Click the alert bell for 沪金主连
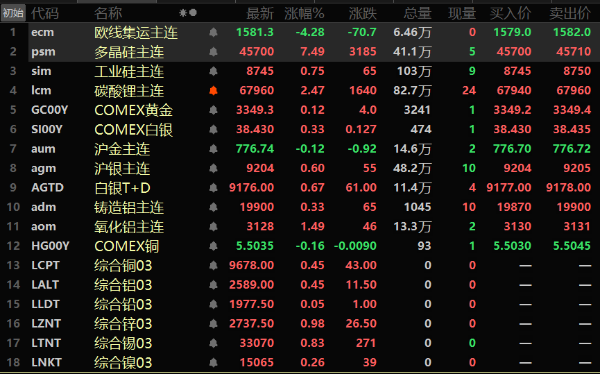This screenshot has height=374, width=600. click(x=213, y=149)
